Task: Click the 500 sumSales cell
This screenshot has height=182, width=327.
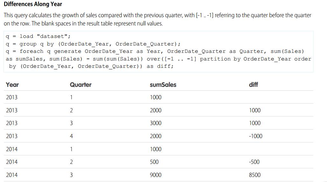Action: pyautogui.click(x=154, y=162)
